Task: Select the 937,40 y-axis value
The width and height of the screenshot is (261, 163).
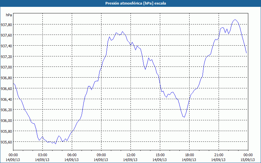Action: [x=6, y=46]
